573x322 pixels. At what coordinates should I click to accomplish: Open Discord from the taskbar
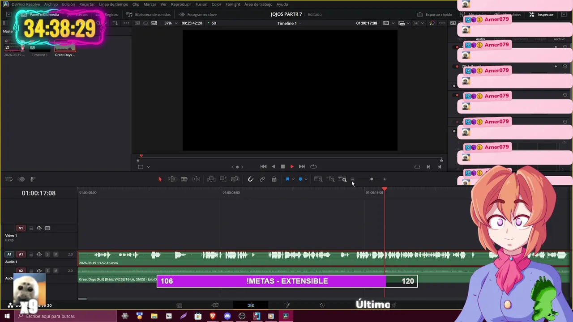tap(227, 316)
